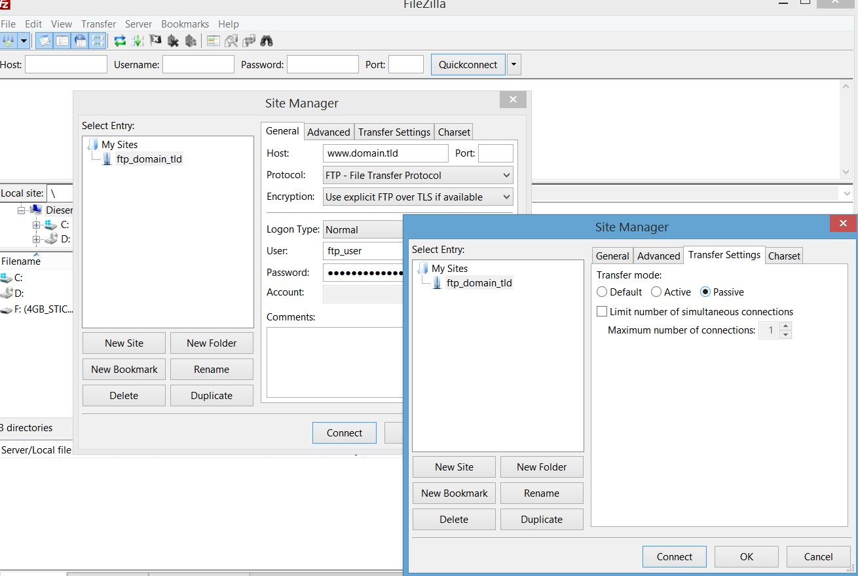Open Encryption dropdown in back Site Manager

coord(418,197)
